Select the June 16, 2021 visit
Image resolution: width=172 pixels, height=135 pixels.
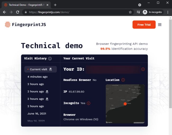tap(37, 114)
